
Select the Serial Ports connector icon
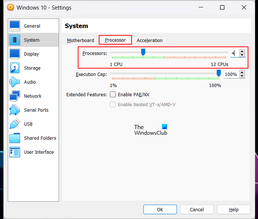(15, 110)
